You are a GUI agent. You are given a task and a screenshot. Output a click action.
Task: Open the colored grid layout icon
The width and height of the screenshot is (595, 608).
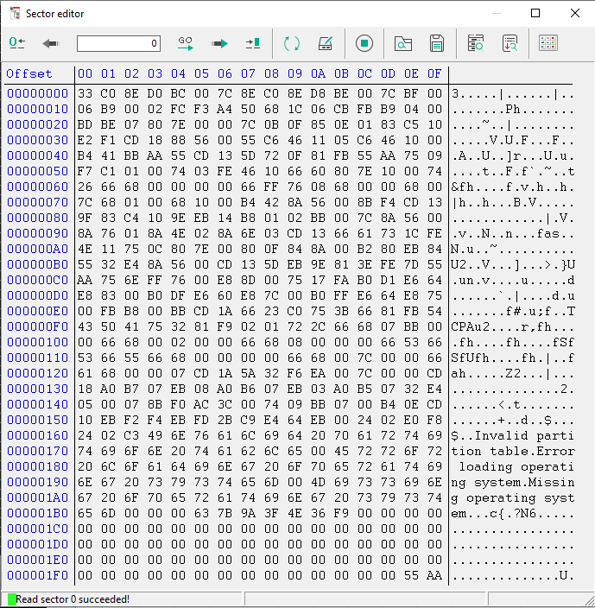[548, 43]
